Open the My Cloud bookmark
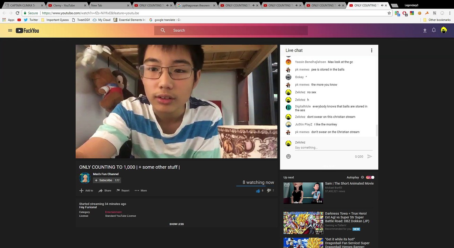The image size is (454, 248). click(102, 20)
